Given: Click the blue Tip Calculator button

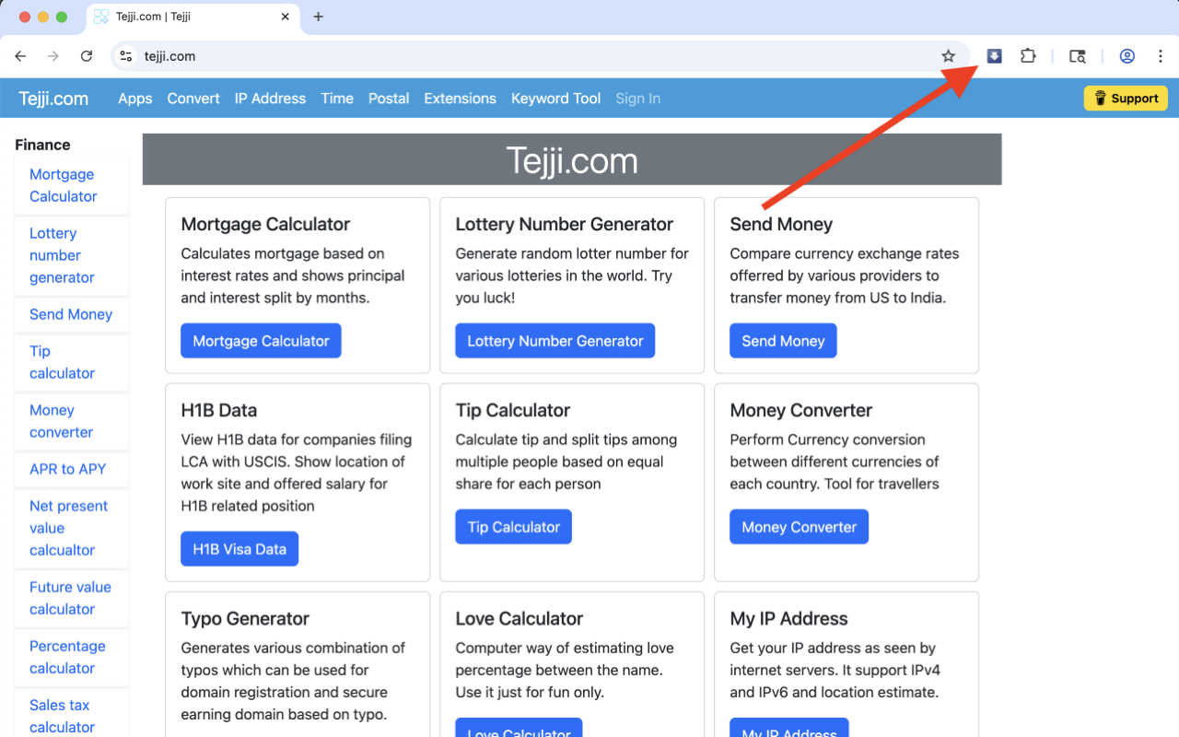Looking at the screenshot, I should pos(514,527).
